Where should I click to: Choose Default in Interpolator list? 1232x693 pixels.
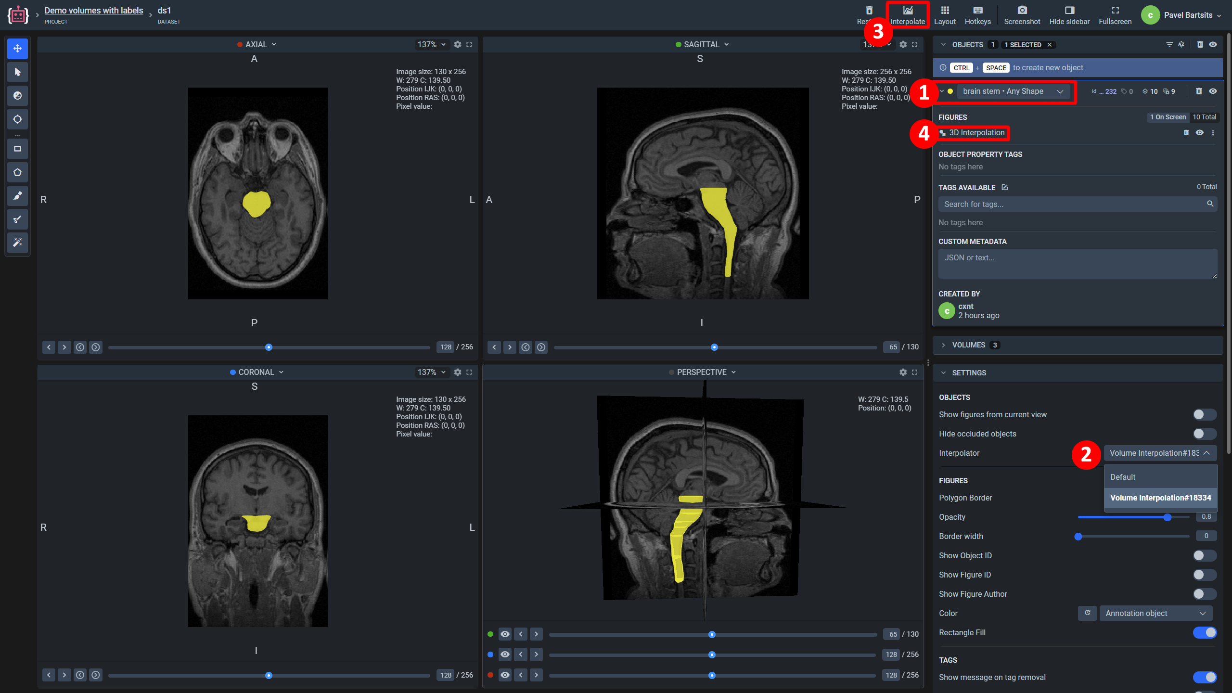[1122, 477]
